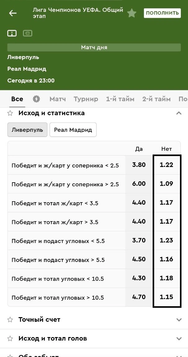Collapse the Исход и статистика section
Viewport: 188px width, 357px height.
179,113
